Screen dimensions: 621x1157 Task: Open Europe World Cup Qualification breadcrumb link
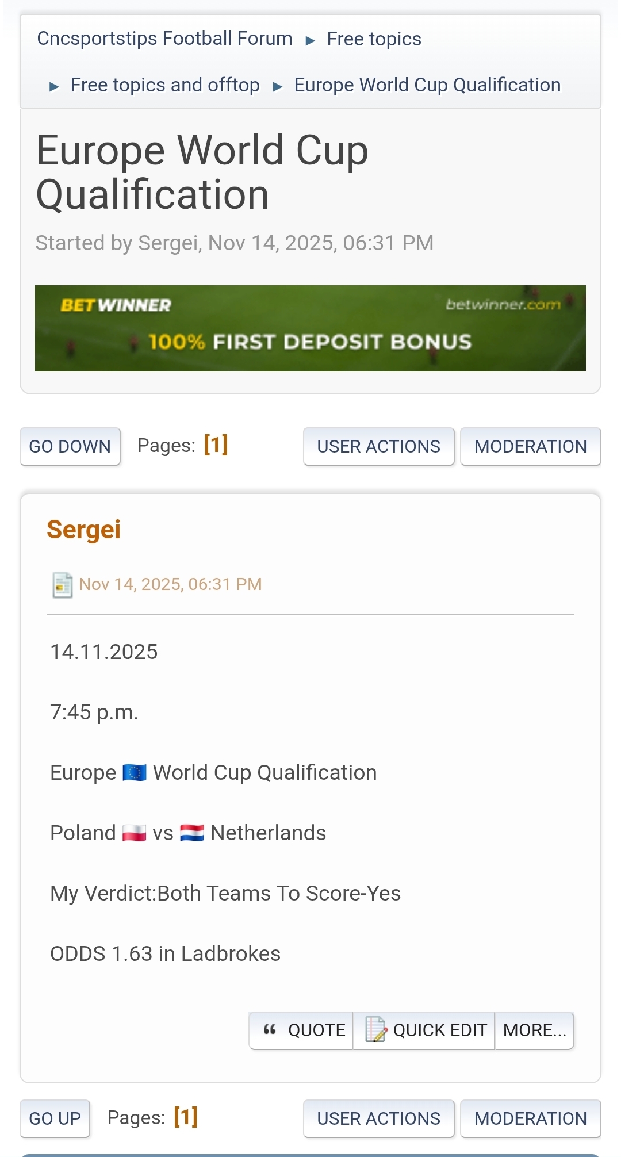[427, 85]
